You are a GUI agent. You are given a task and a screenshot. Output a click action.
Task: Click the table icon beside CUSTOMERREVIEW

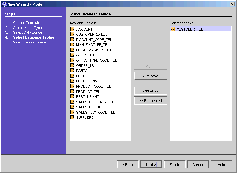72,34
